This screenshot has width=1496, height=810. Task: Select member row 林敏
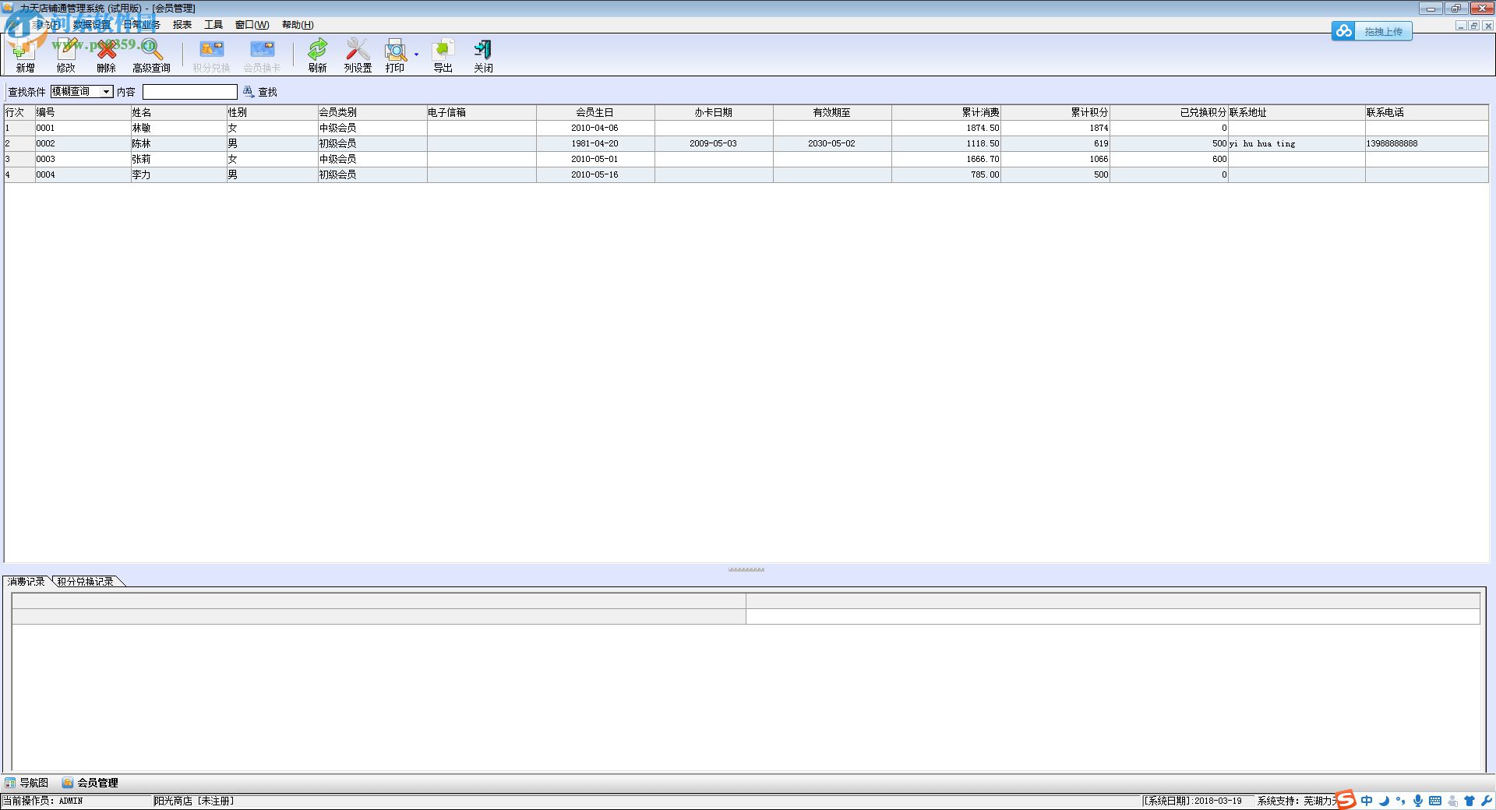coord(746,128)
